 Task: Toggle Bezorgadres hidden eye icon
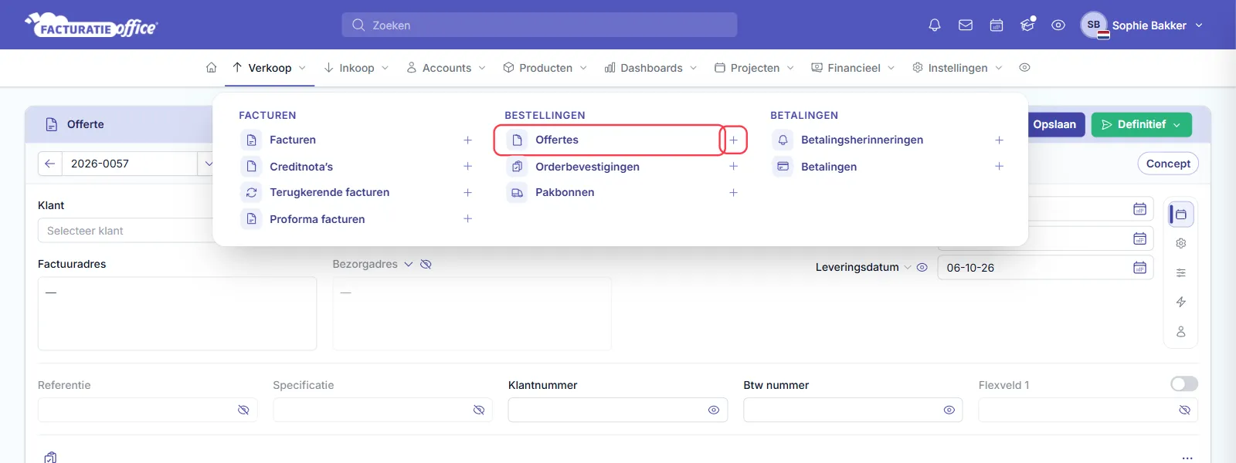426,264
